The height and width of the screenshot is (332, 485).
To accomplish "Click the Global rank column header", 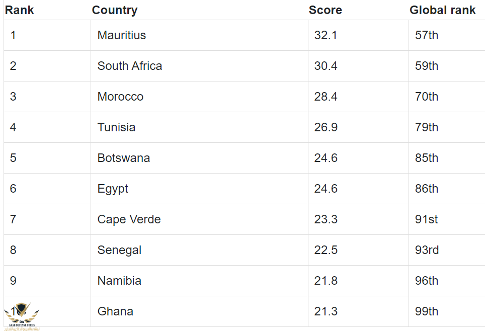I will (443, 10).
